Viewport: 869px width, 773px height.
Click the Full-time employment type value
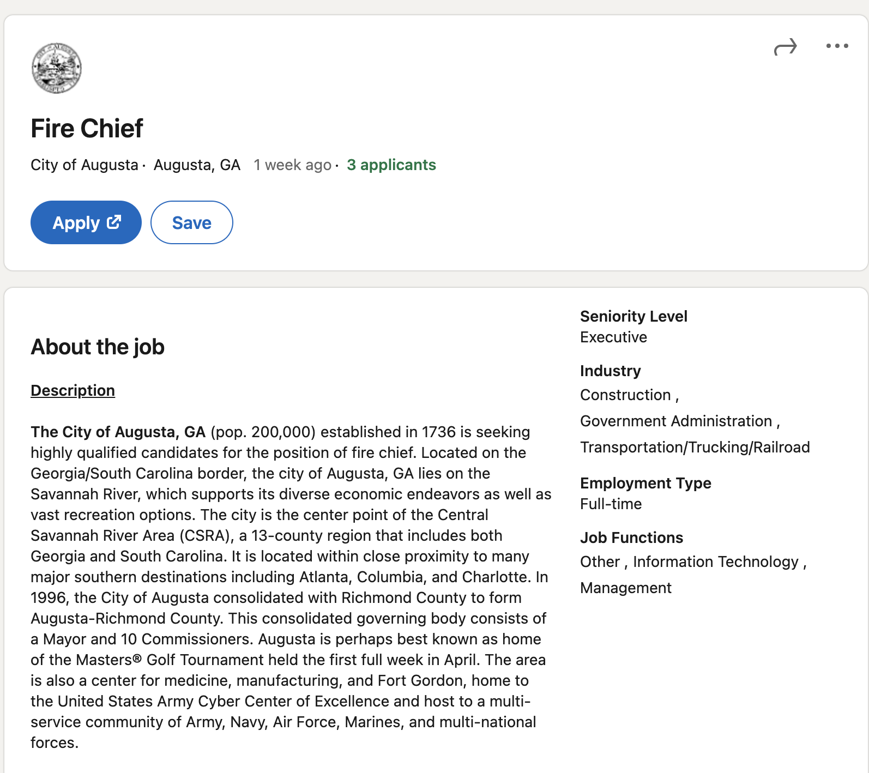[611, 504]
